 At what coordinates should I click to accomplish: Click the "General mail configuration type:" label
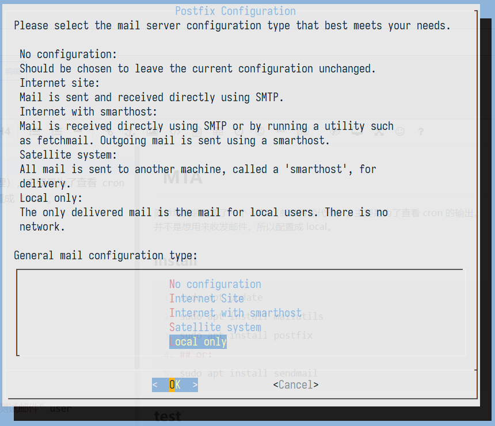tap(105, 255)
